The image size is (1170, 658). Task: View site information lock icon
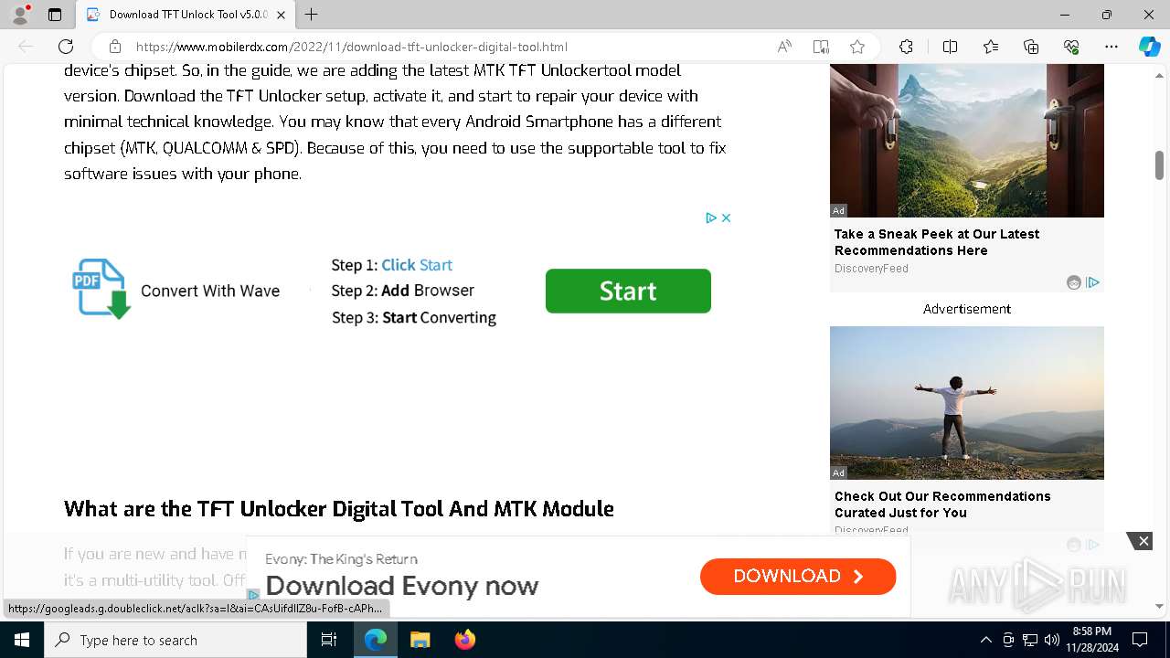point(115,47)
